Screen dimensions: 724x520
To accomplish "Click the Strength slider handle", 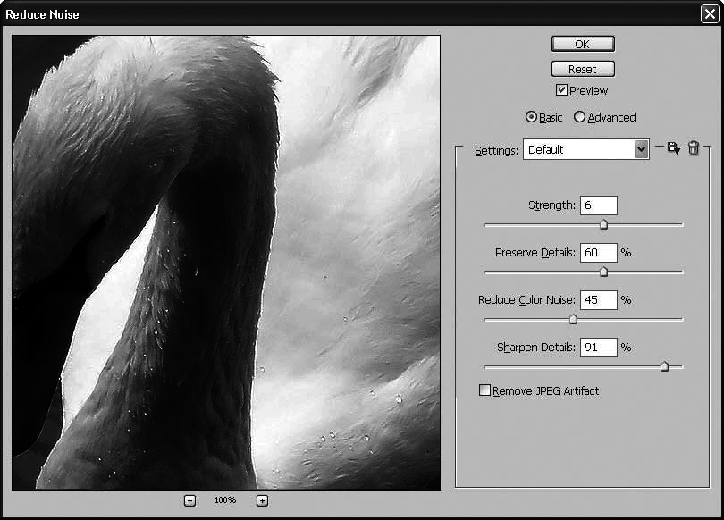I will (x=603, y=224).
